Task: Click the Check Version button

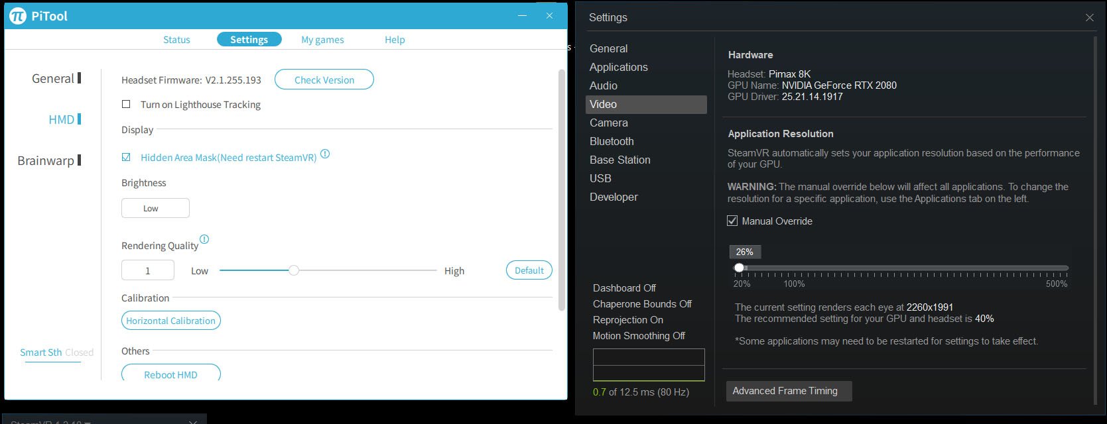Action: click(x=324, y=79)
